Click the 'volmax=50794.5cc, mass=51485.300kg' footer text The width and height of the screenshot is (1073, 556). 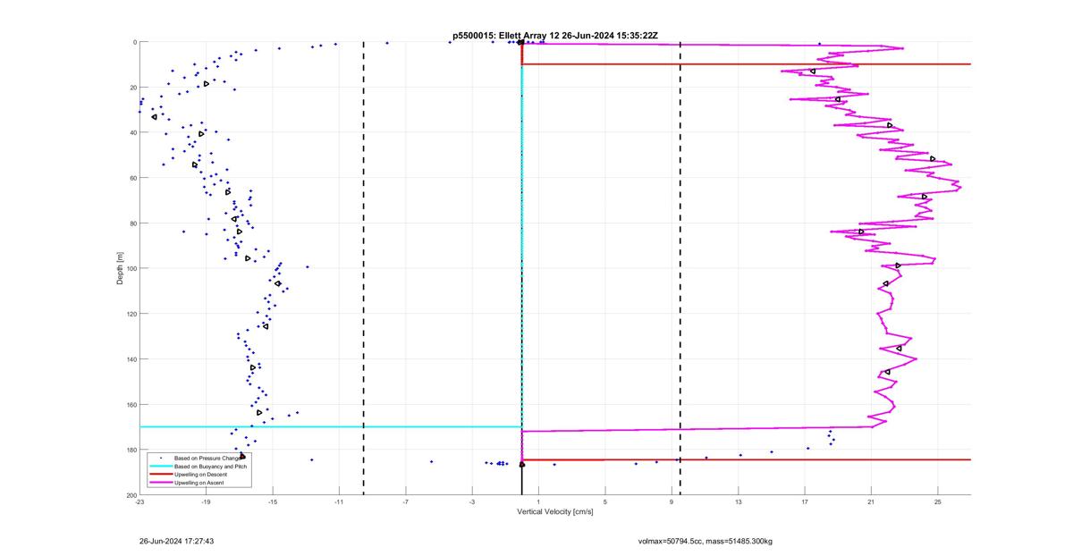(705, 541)
